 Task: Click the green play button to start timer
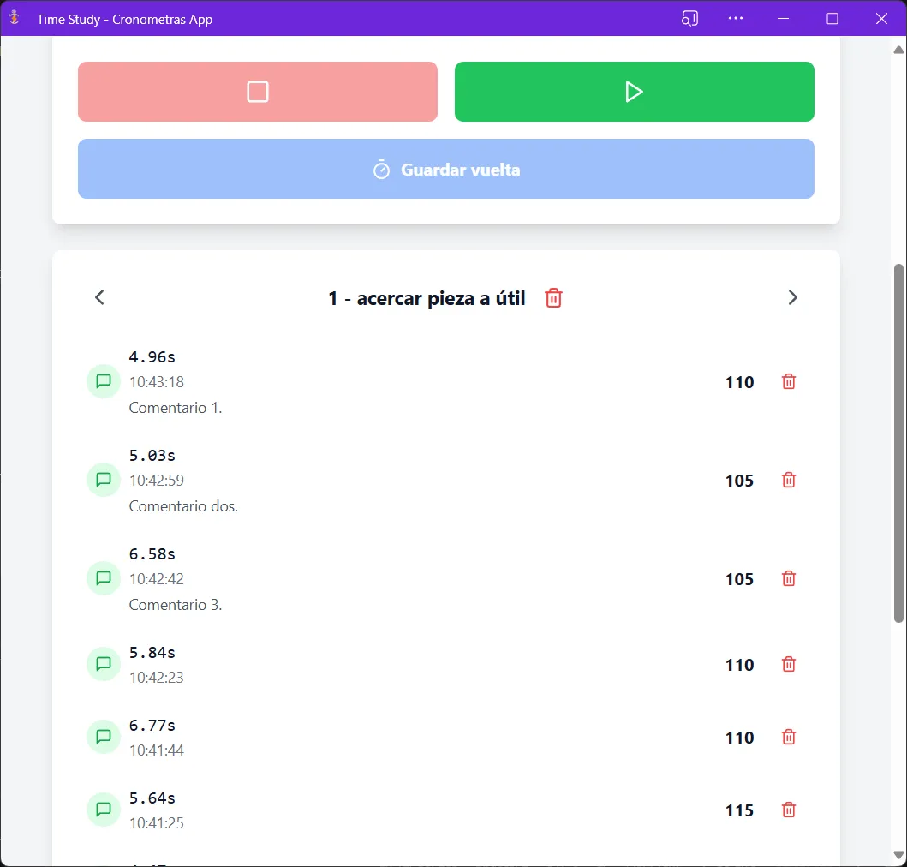click(634, 92)
